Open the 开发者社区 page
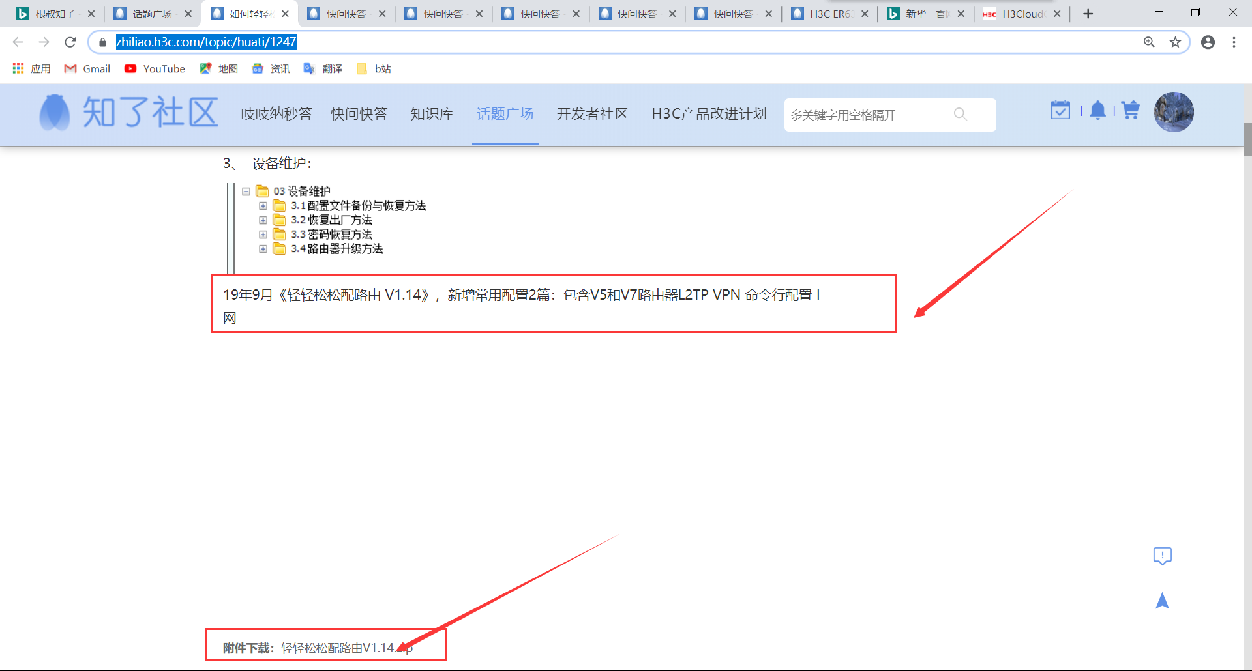The height and width of the screenshot is (671, 1252). pyautogui.click(x=593, y=114)
